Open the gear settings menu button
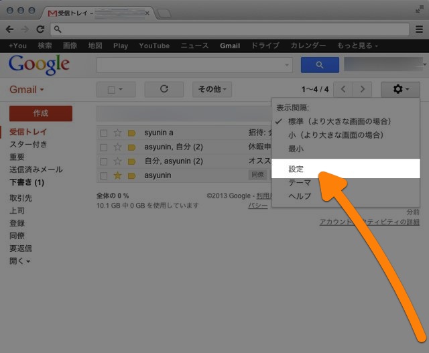This screenshot has width=429, height=353. pyautogui.click(x=400, y=89)
